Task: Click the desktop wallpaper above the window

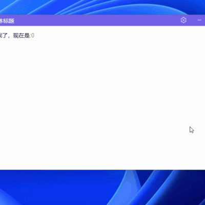Action: point(102,7)
